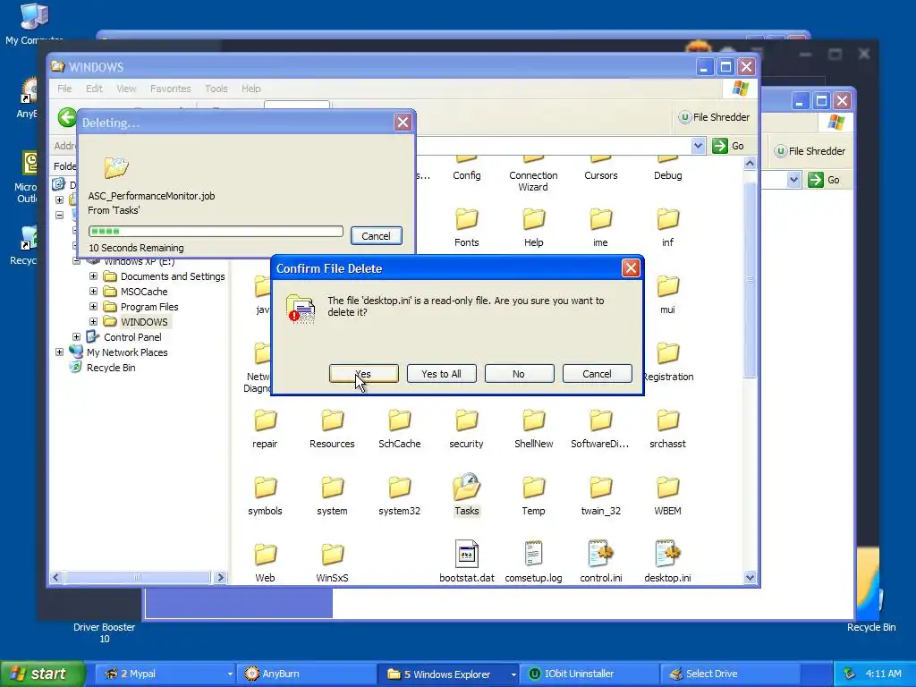This screenshot has height=687, width=916.
Task: Open the Help menu
Action: 251,89
